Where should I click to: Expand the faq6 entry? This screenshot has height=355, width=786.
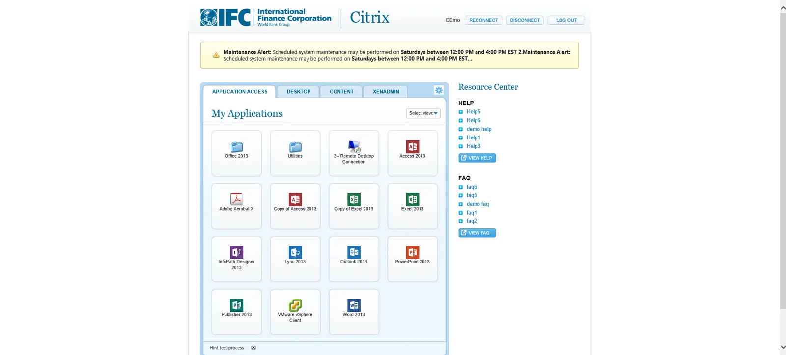click(x=461, y=187)
